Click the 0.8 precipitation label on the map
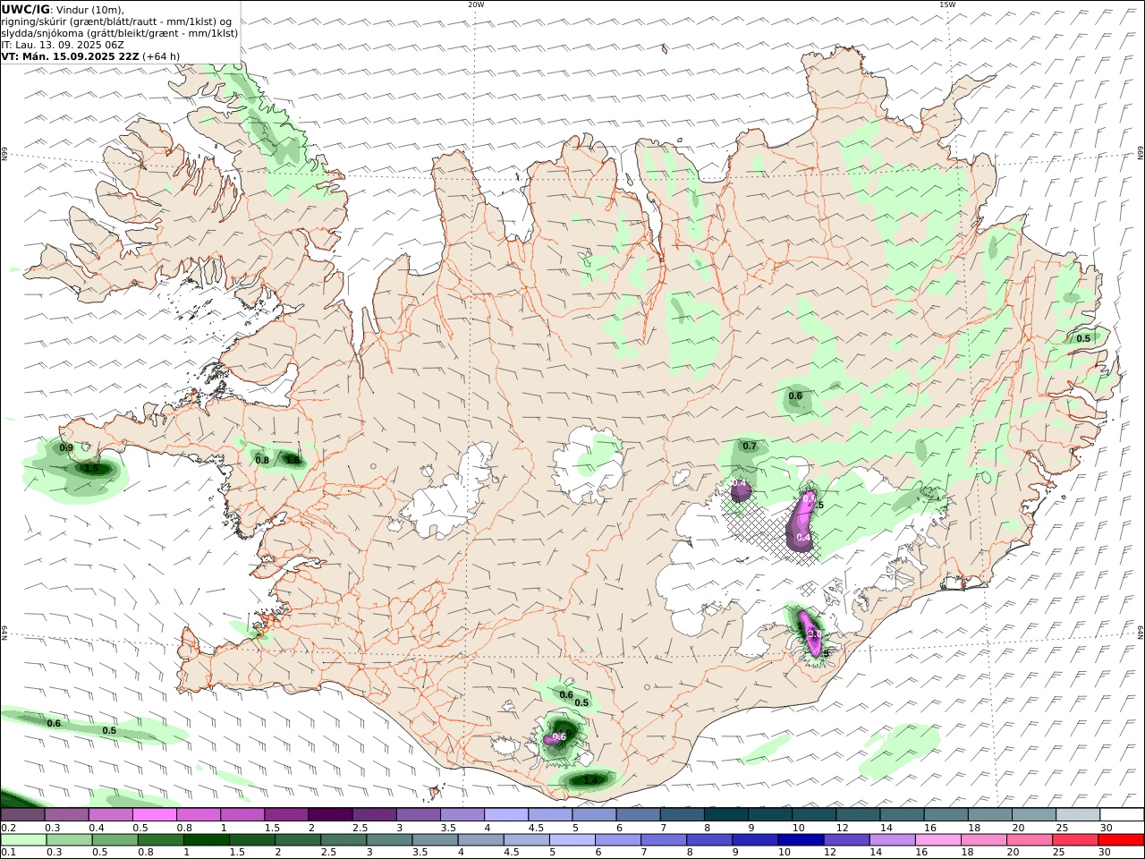 point(262,460)
